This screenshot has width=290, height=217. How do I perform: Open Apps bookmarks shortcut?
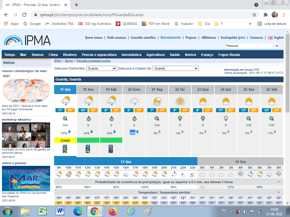[x=11, y=24]
